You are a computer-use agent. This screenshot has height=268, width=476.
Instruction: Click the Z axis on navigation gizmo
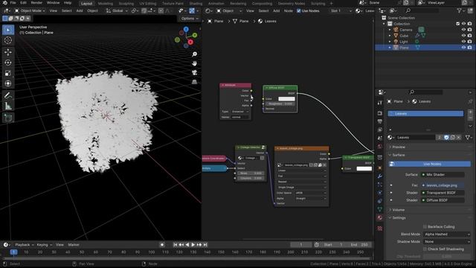186,30
